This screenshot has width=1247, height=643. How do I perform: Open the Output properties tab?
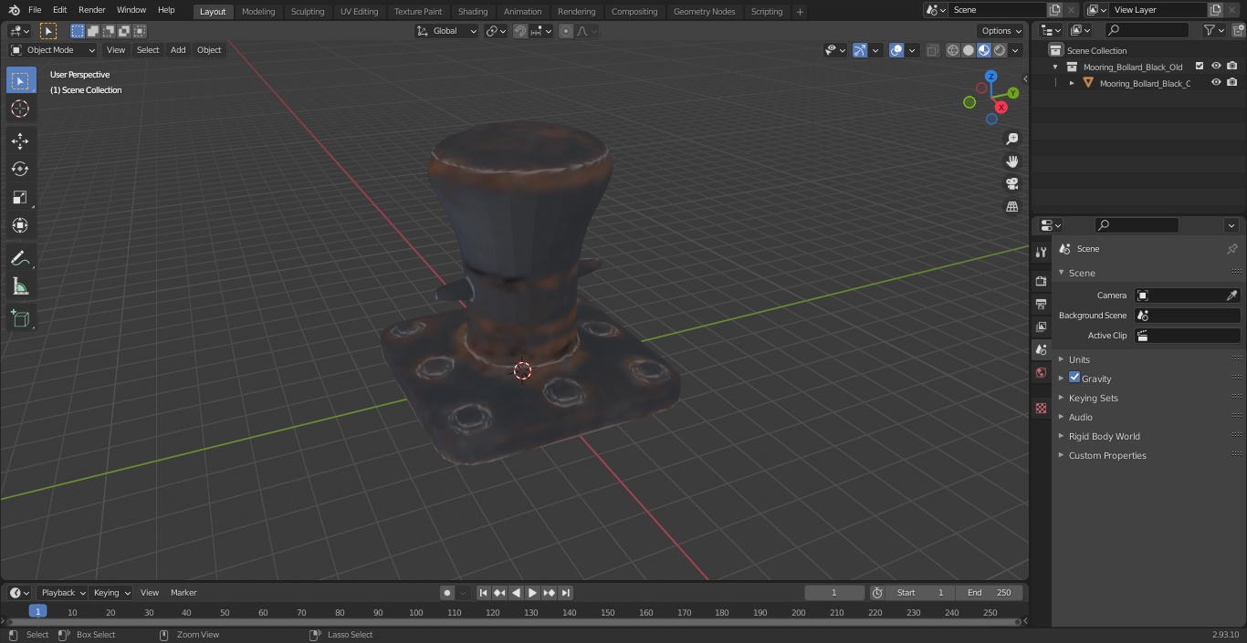(1041, 304)
